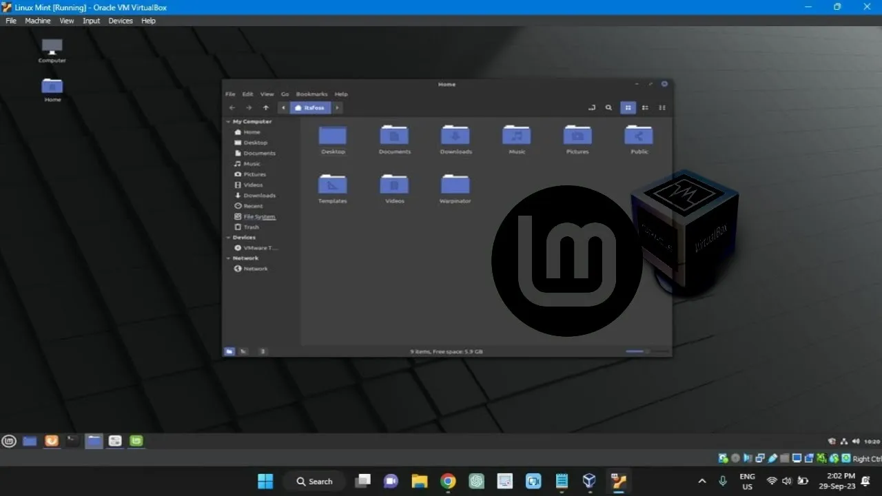
Task: Click the search magnifier in file manager
Action: click(608, 107)
